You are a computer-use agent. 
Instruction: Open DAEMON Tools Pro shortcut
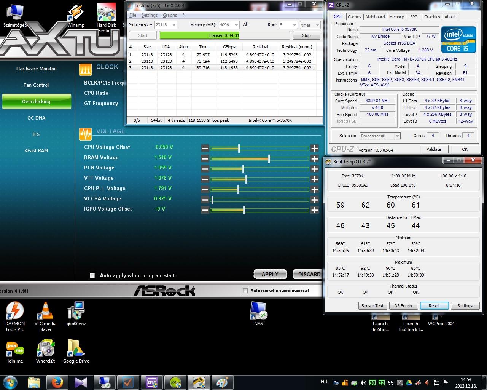(15, 316)
